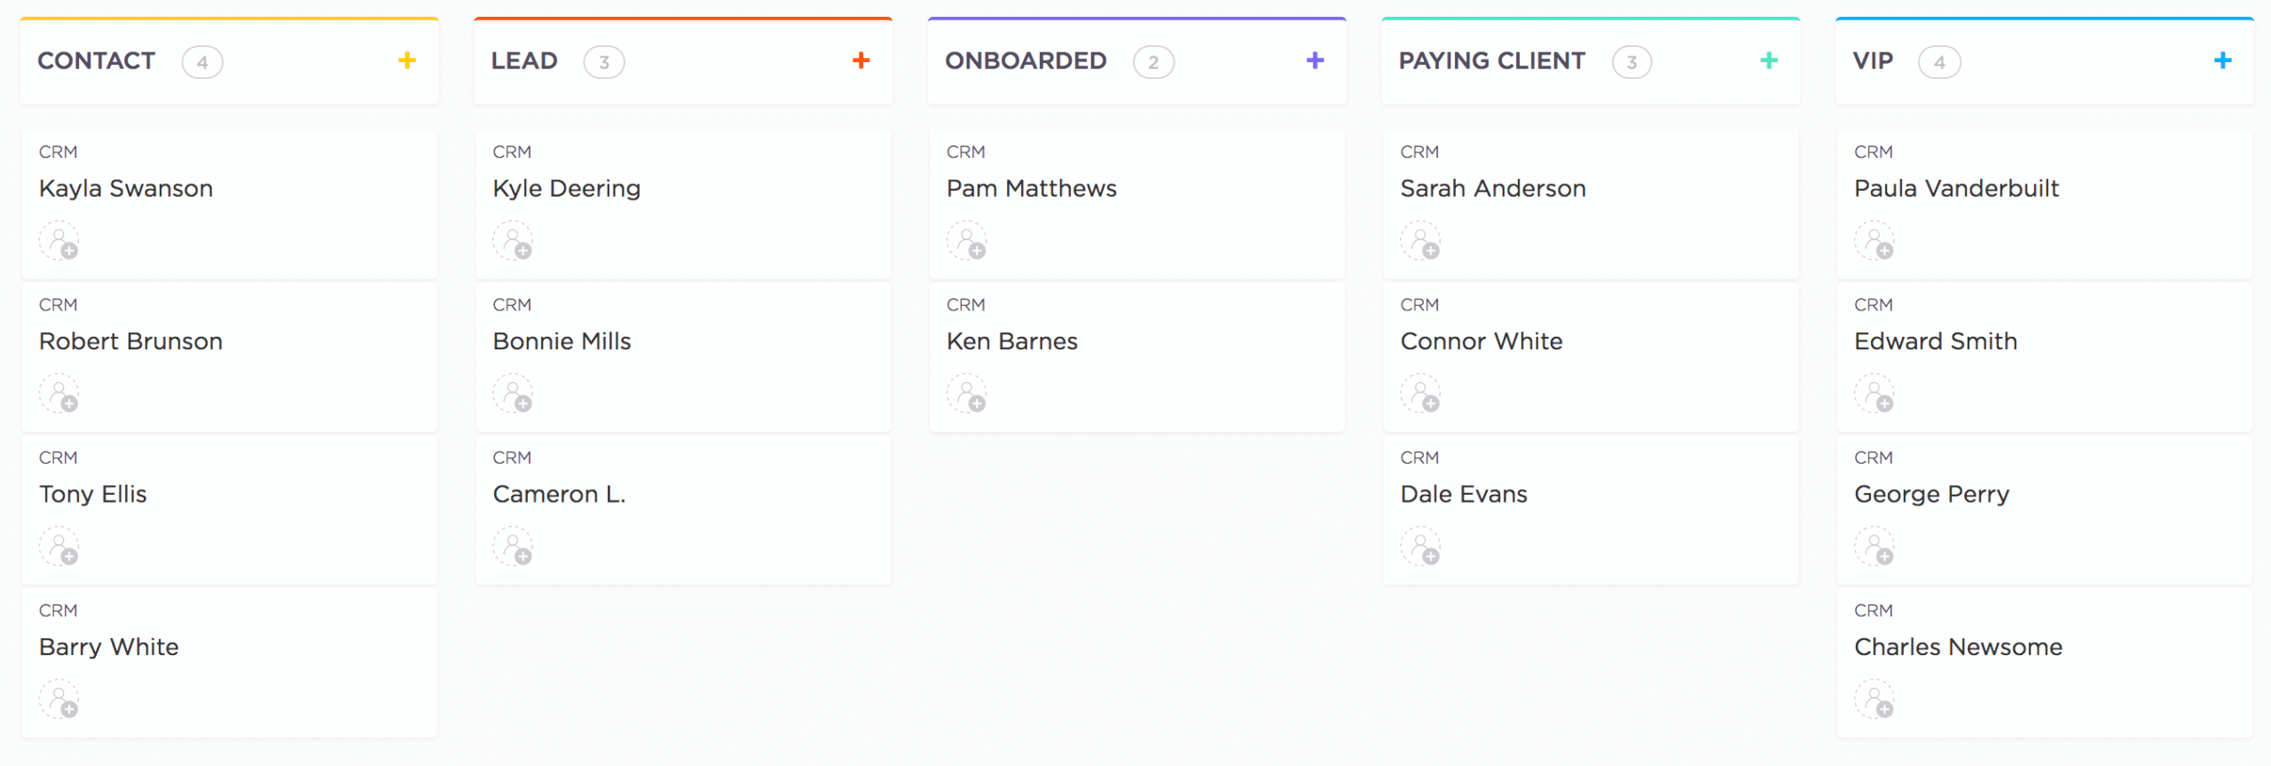Add a new card to ONBOARDED
Screen dimensions: 2271x766
(1315, 61)
